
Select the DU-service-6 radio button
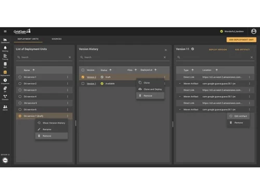click(20, 110)
